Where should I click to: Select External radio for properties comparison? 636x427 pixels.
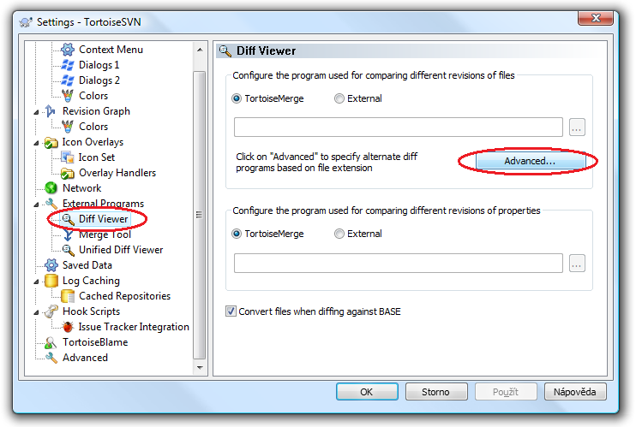coord(339,234)
